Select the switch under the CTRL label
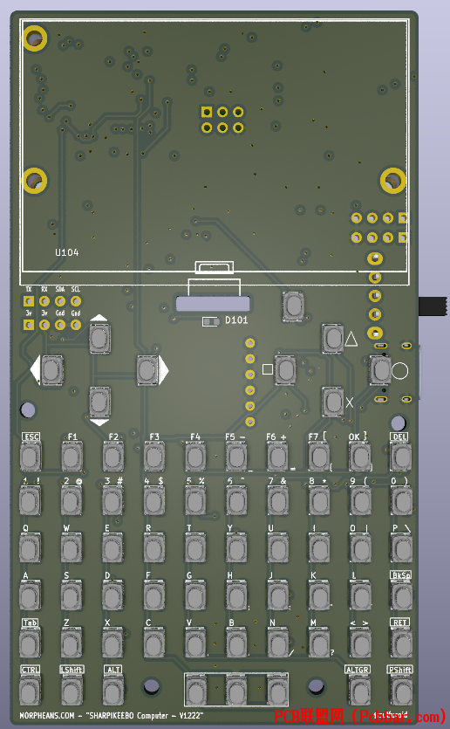450x729 pixels. click(x=31, y=690)
